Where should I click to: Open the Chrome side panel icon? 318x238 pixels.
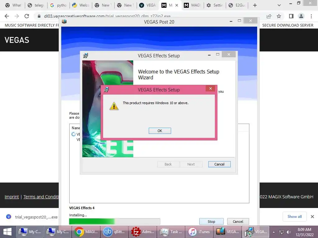click(291, 16)
